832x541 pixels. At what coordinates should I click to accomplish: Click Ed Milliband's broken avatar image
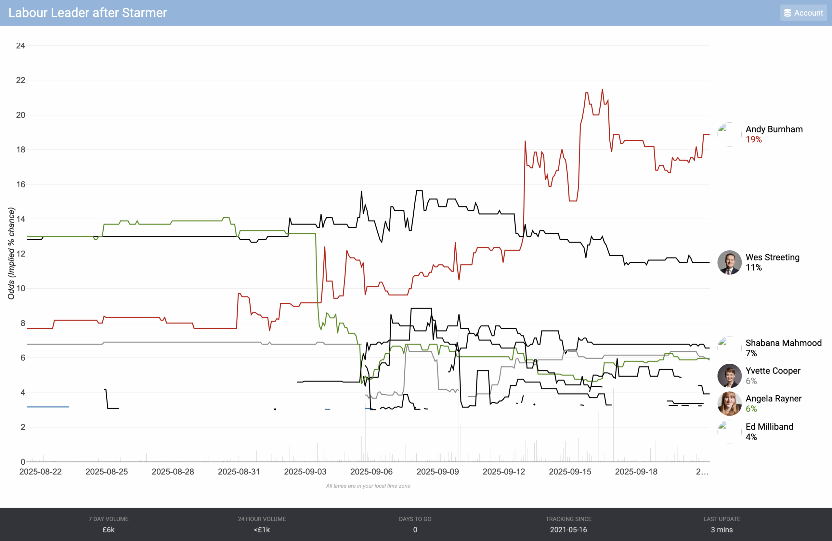(729, 432)
